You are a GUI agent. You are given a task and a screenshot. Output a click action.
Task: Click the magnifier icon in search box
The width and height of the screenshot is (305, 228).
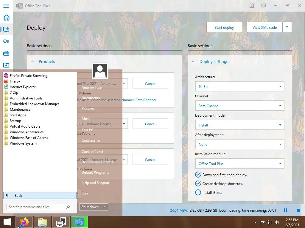(68, 207)
